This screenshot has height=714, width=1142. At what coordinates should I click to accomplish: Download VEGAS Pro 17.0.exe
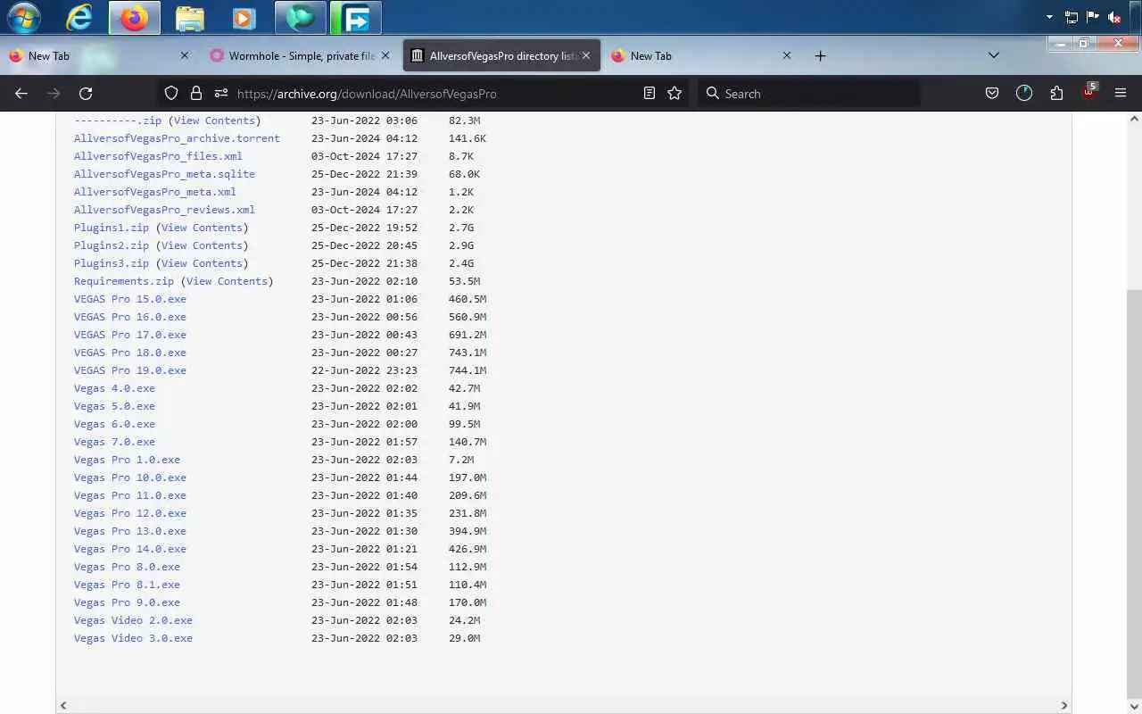[x=130, y=335]
